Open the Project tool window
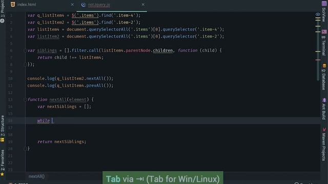This screenshot has height=184, width=328. click(x=2, y=8)
